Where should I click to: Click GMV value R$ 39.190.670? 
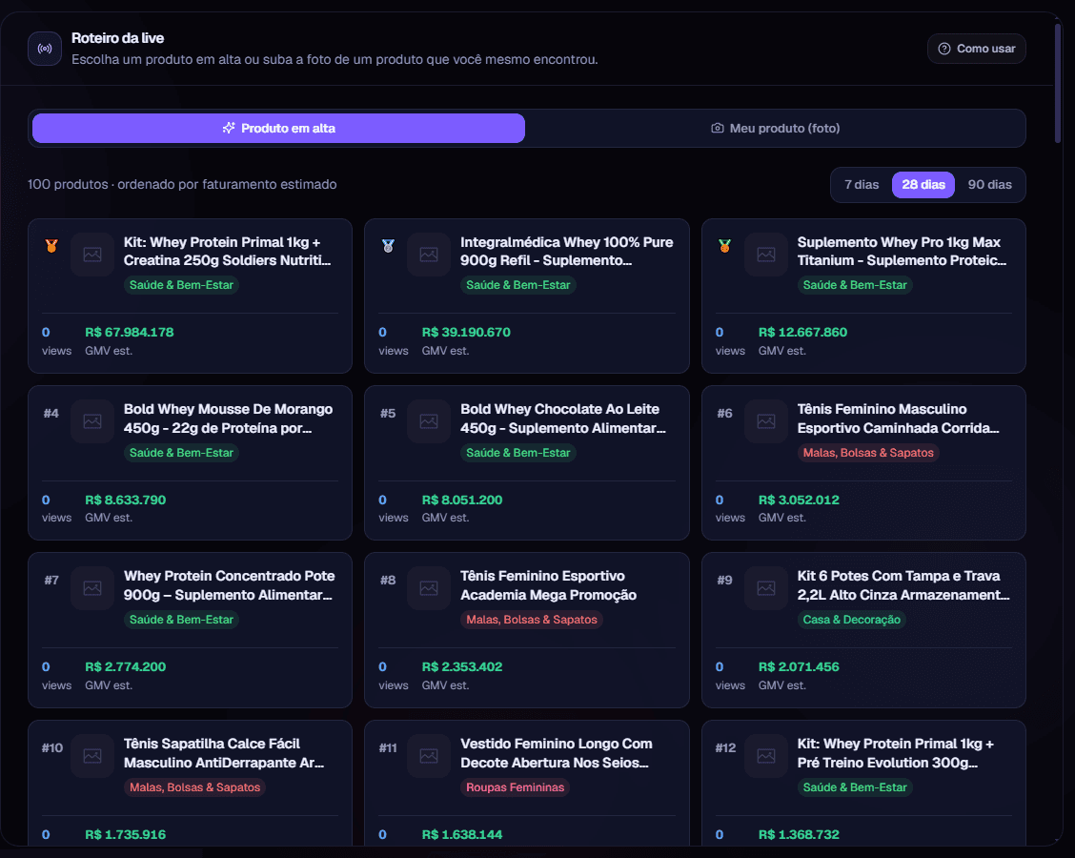coord(465,332)
